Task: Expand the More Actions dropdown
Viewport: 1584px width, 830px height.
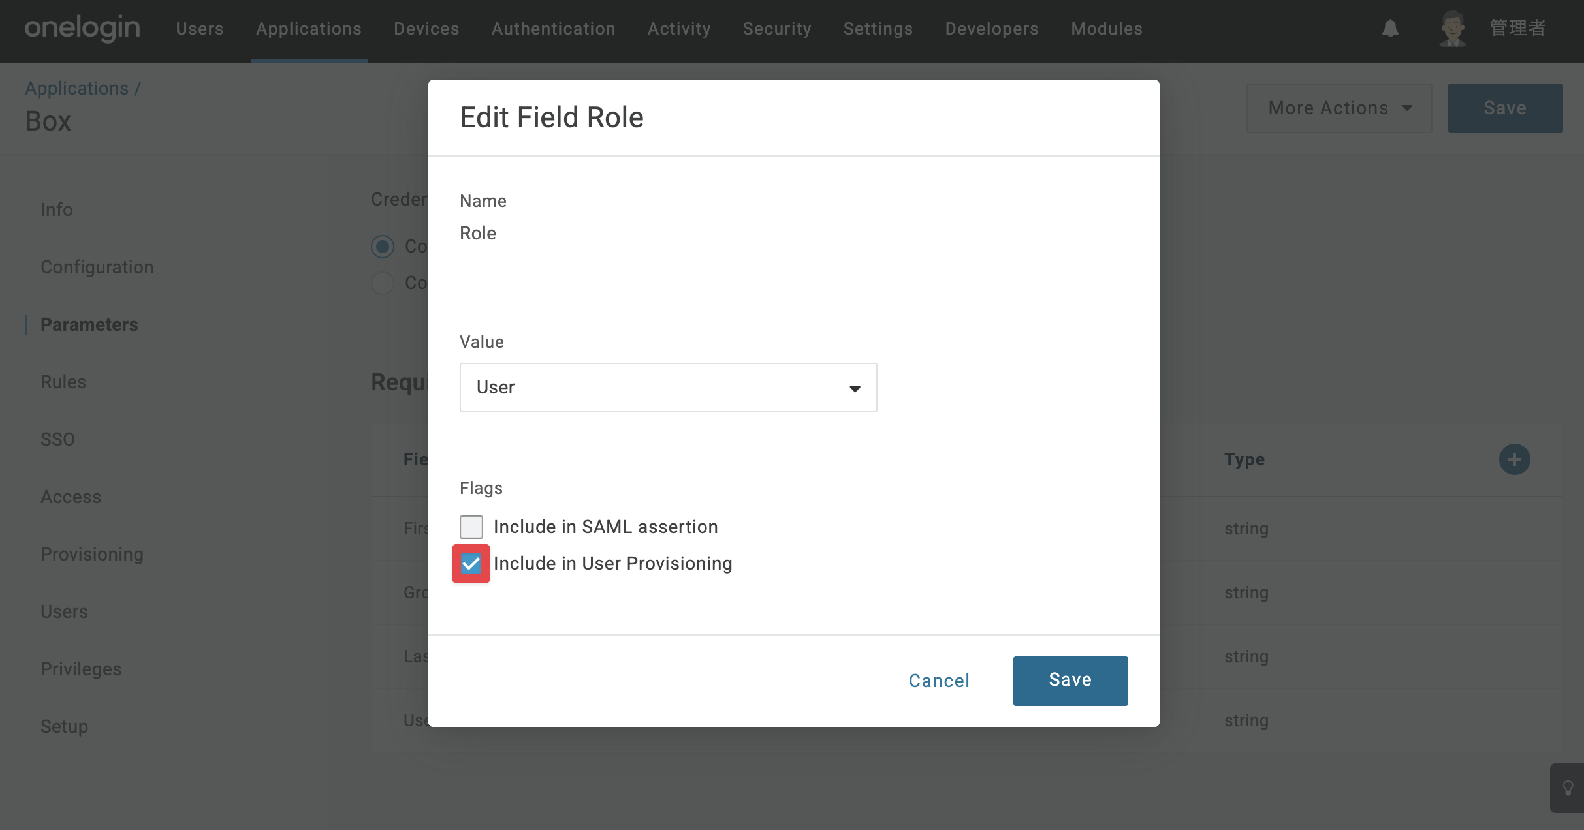Action: click(1339, 108)
